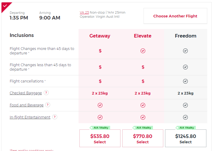Select Elevate fare for $770.80
Screen dimensions: 212x151
143,138
